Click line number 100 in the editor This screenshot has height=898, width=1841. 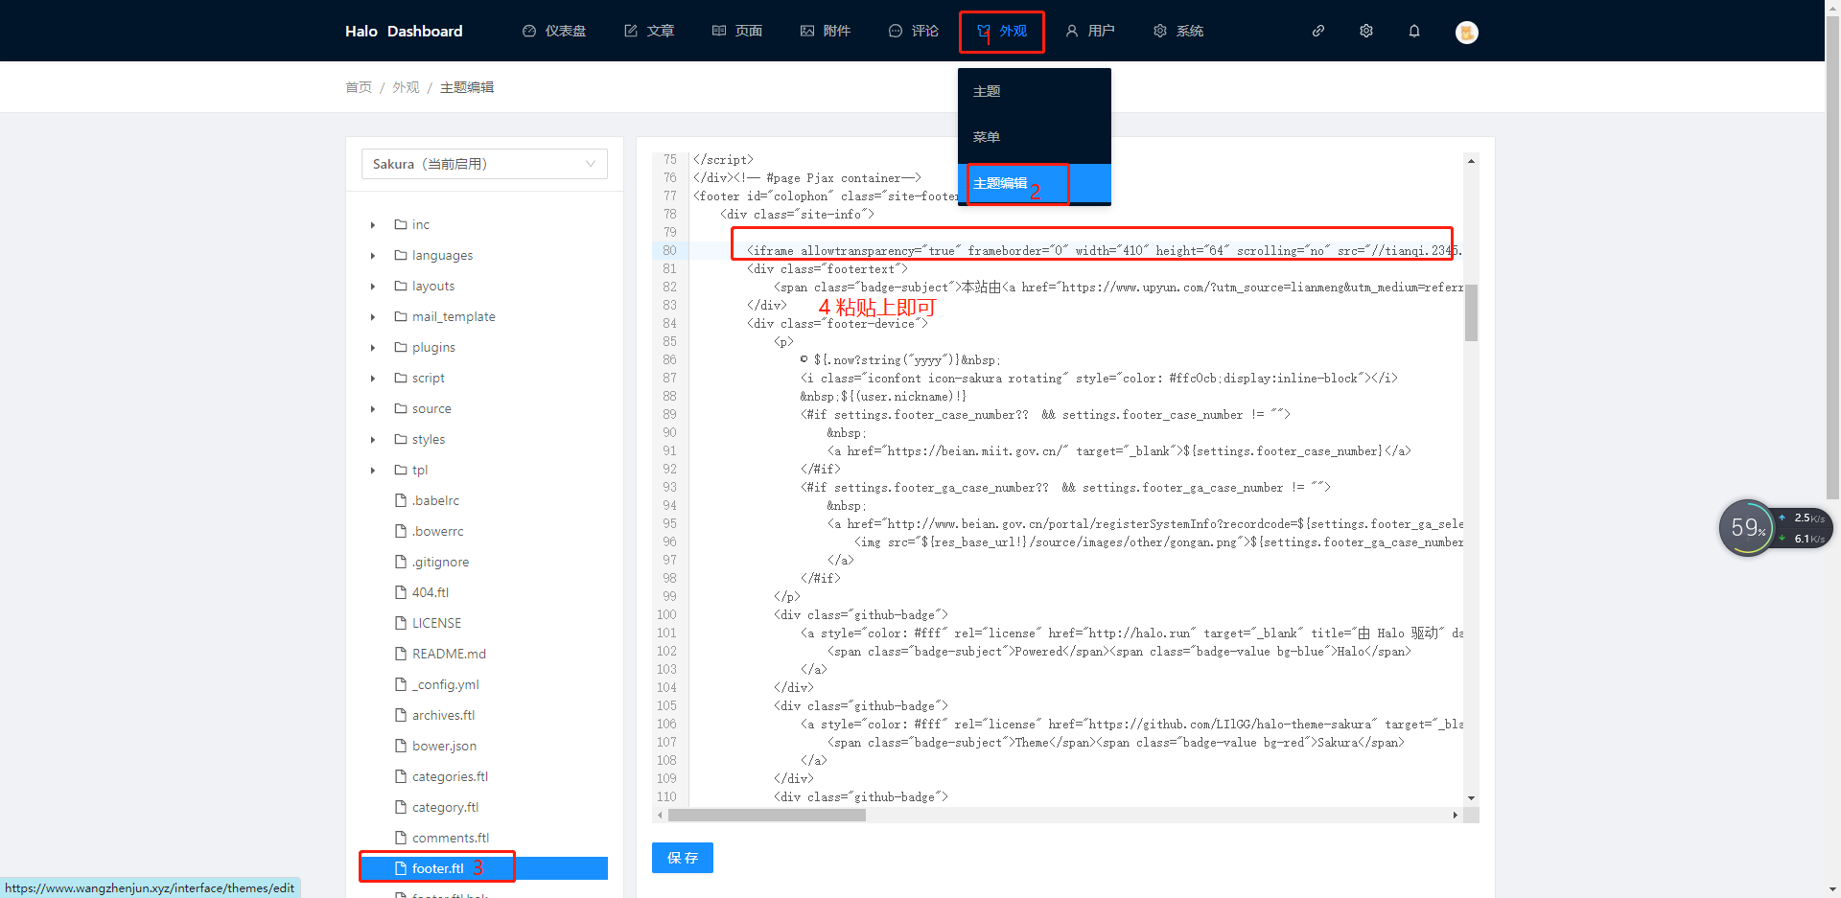pyautogui.click(x=666, y=615)
